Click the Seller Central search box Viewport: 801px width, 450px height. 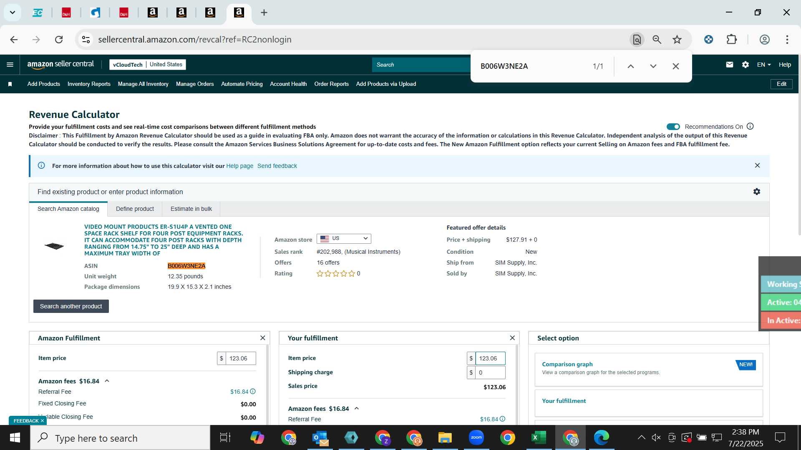point(421,65)
